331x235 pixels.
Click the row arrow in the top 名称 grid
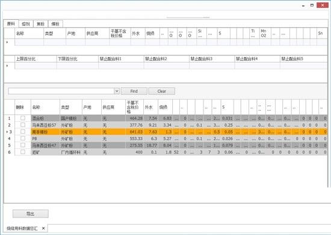click(7, 42)
